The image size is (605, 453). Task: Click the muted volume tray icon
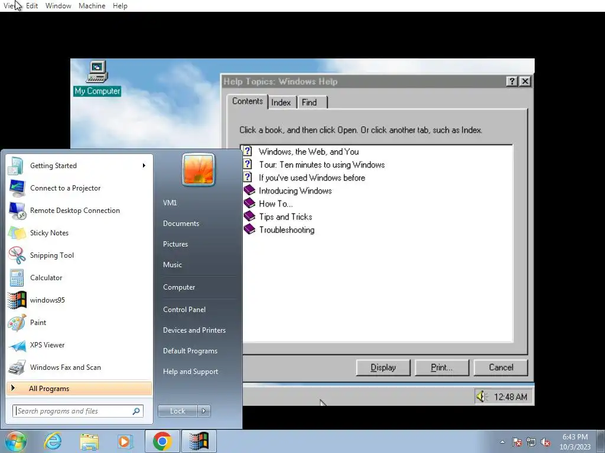tap(545, 442)
